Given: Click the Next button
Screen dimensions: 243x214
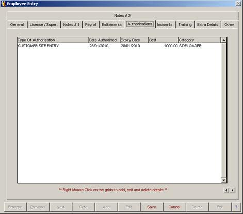Looking at the screenshot, I should 60,207.
